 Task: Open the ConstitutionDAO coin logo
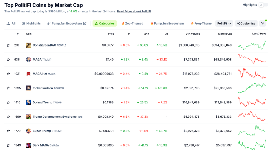(x=29, y=45)
